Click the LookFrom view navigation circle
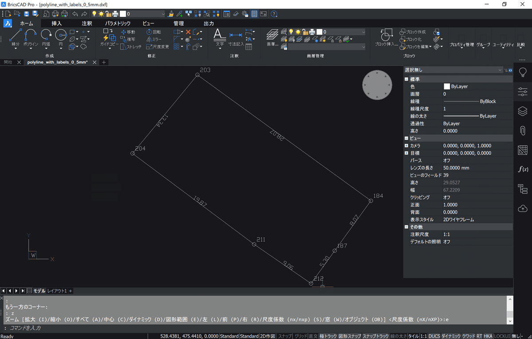The height and width of the screenshot is (339, 532). pyautogui.click(x=377, y=85)
